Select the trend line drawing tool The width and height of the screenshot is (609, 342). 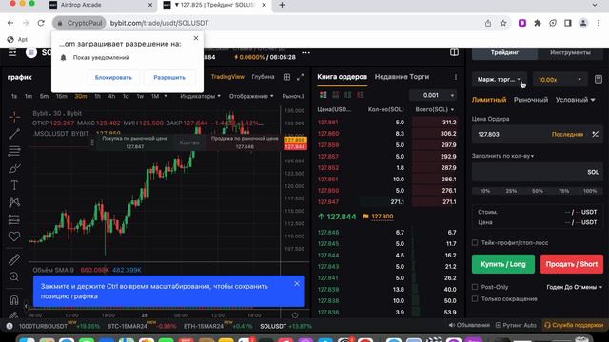[x=14, y=134]
